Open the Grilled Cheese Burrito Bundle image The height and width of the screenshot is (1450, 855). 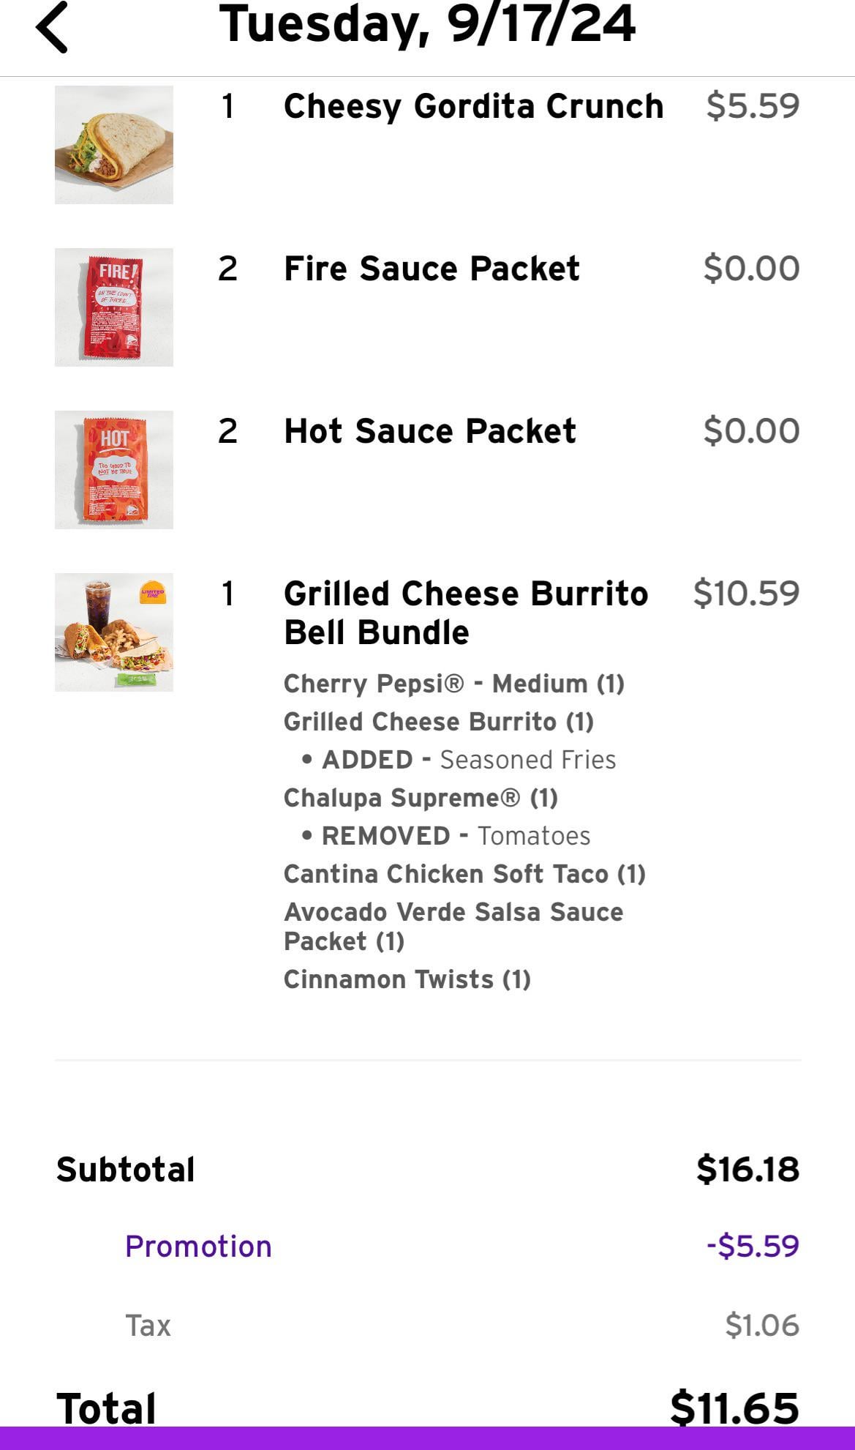(114, 632)
